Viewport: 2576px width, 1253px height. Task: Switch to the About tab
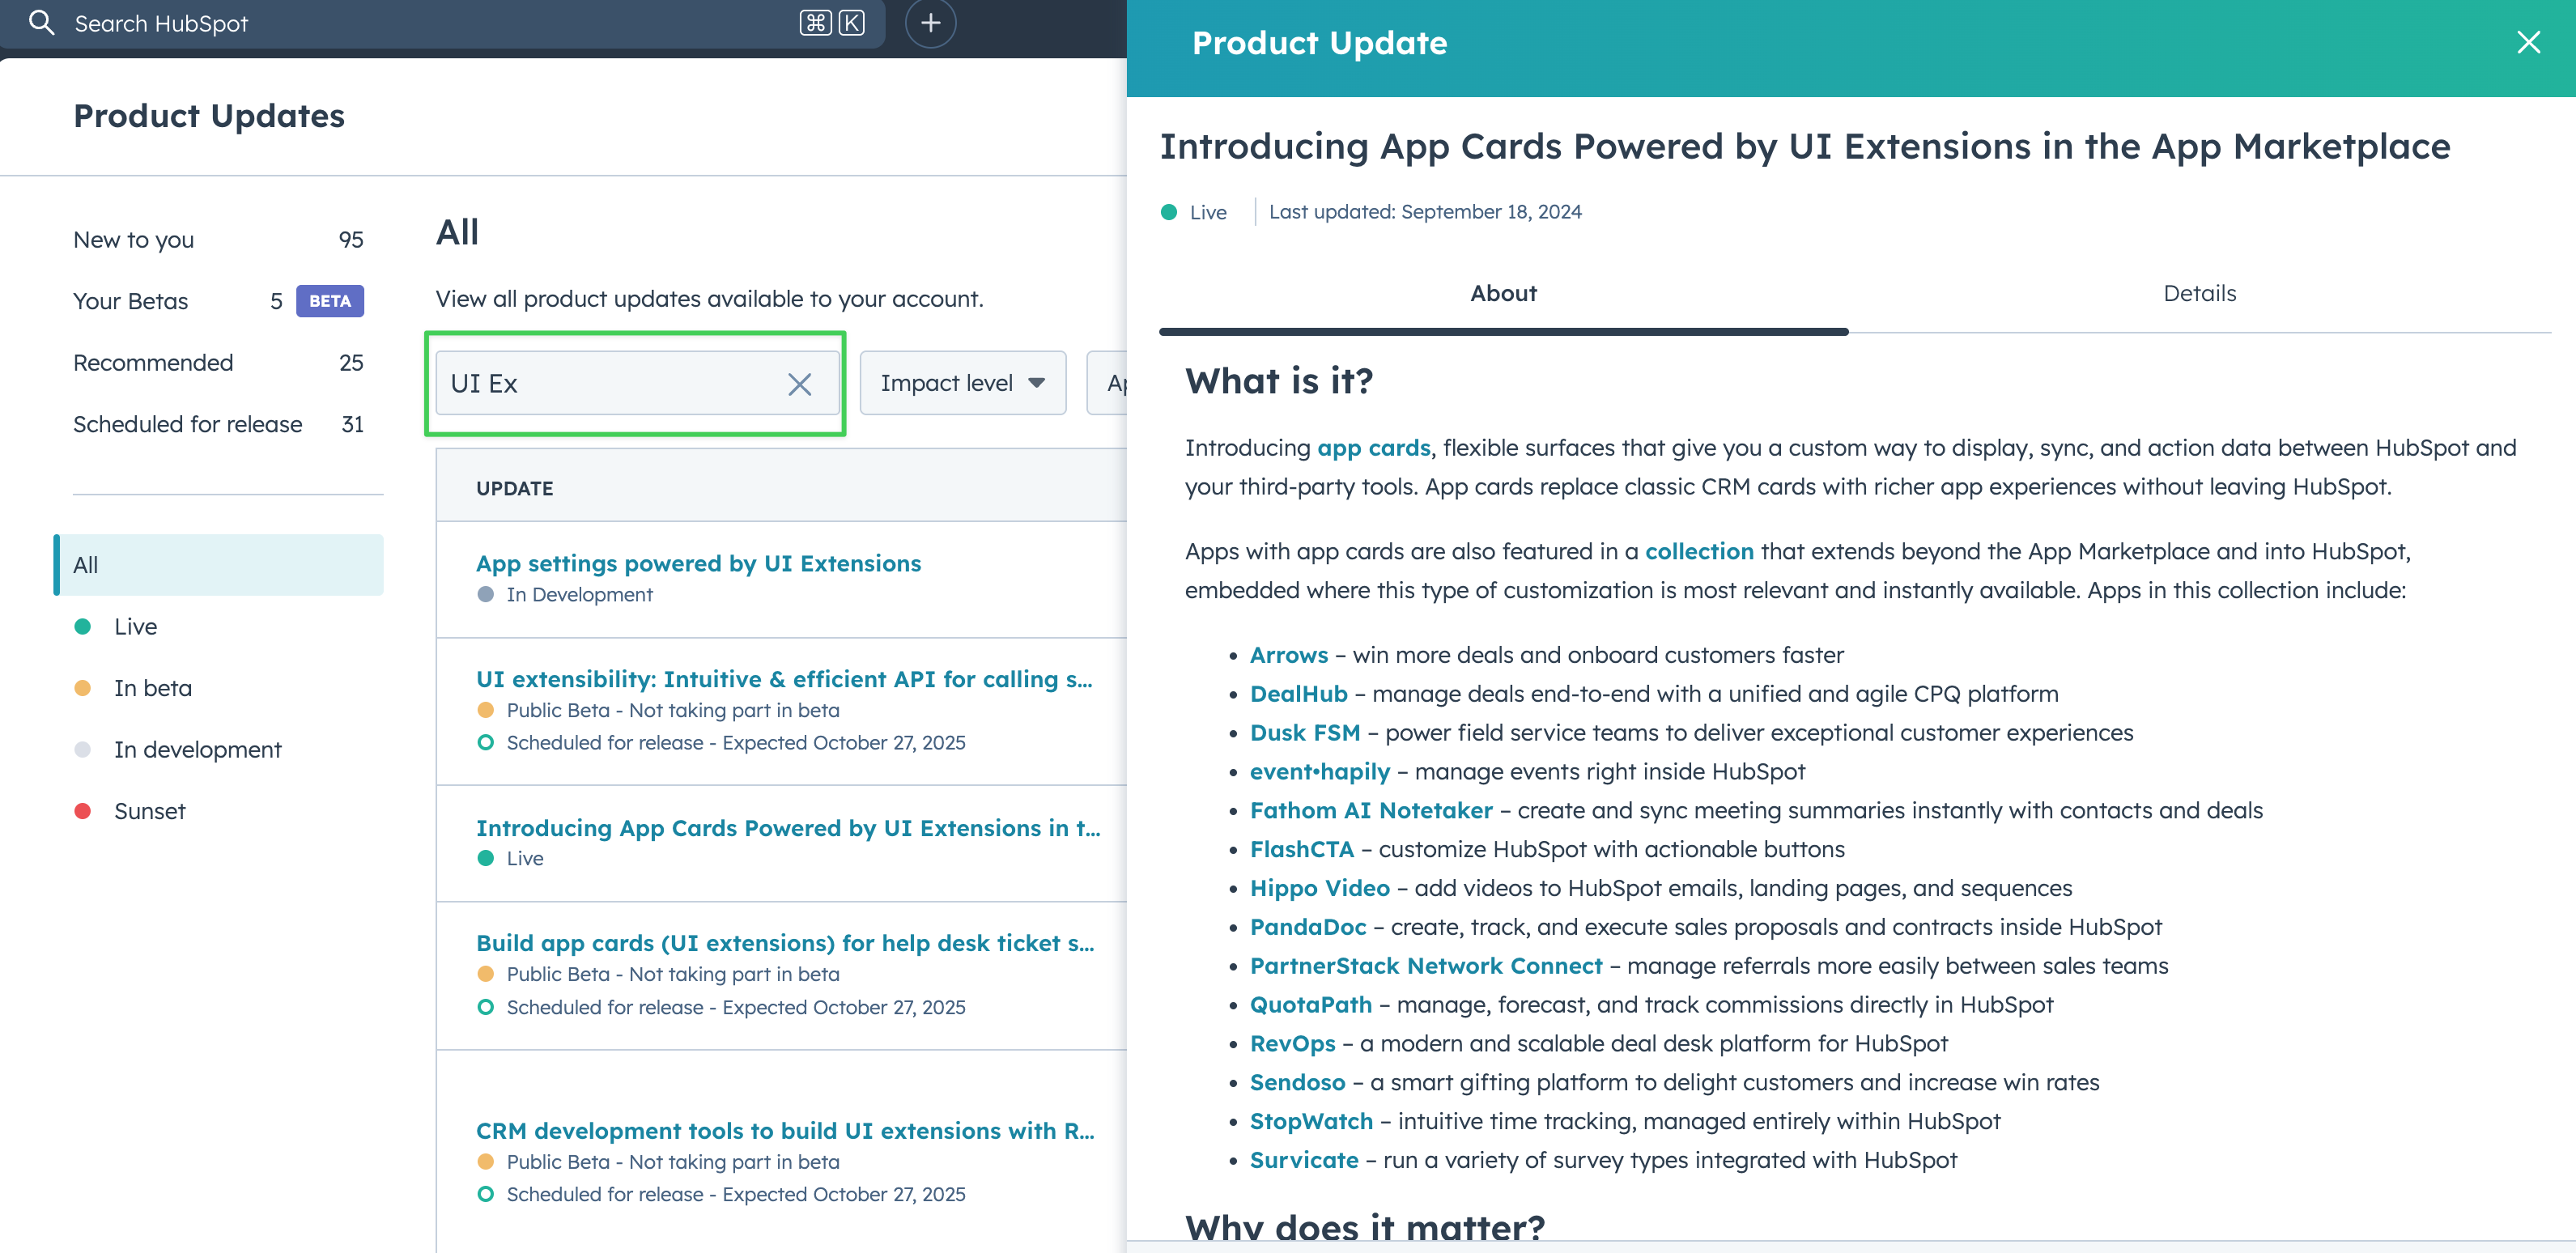pyautogui.click(x=1503, y=293)
